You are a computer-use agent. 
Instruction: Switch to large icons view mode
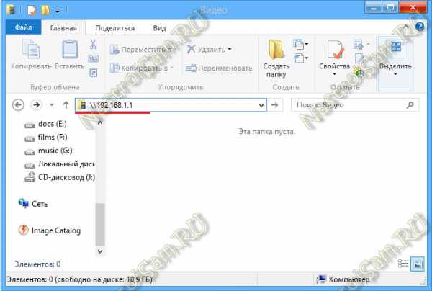click(417, 264)
